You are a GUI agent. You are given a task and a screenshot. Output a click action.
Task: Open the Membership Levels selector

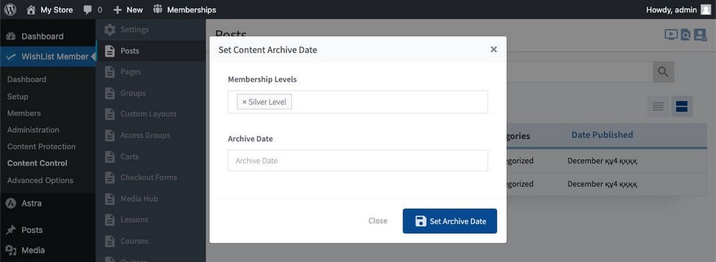point(357,102)
